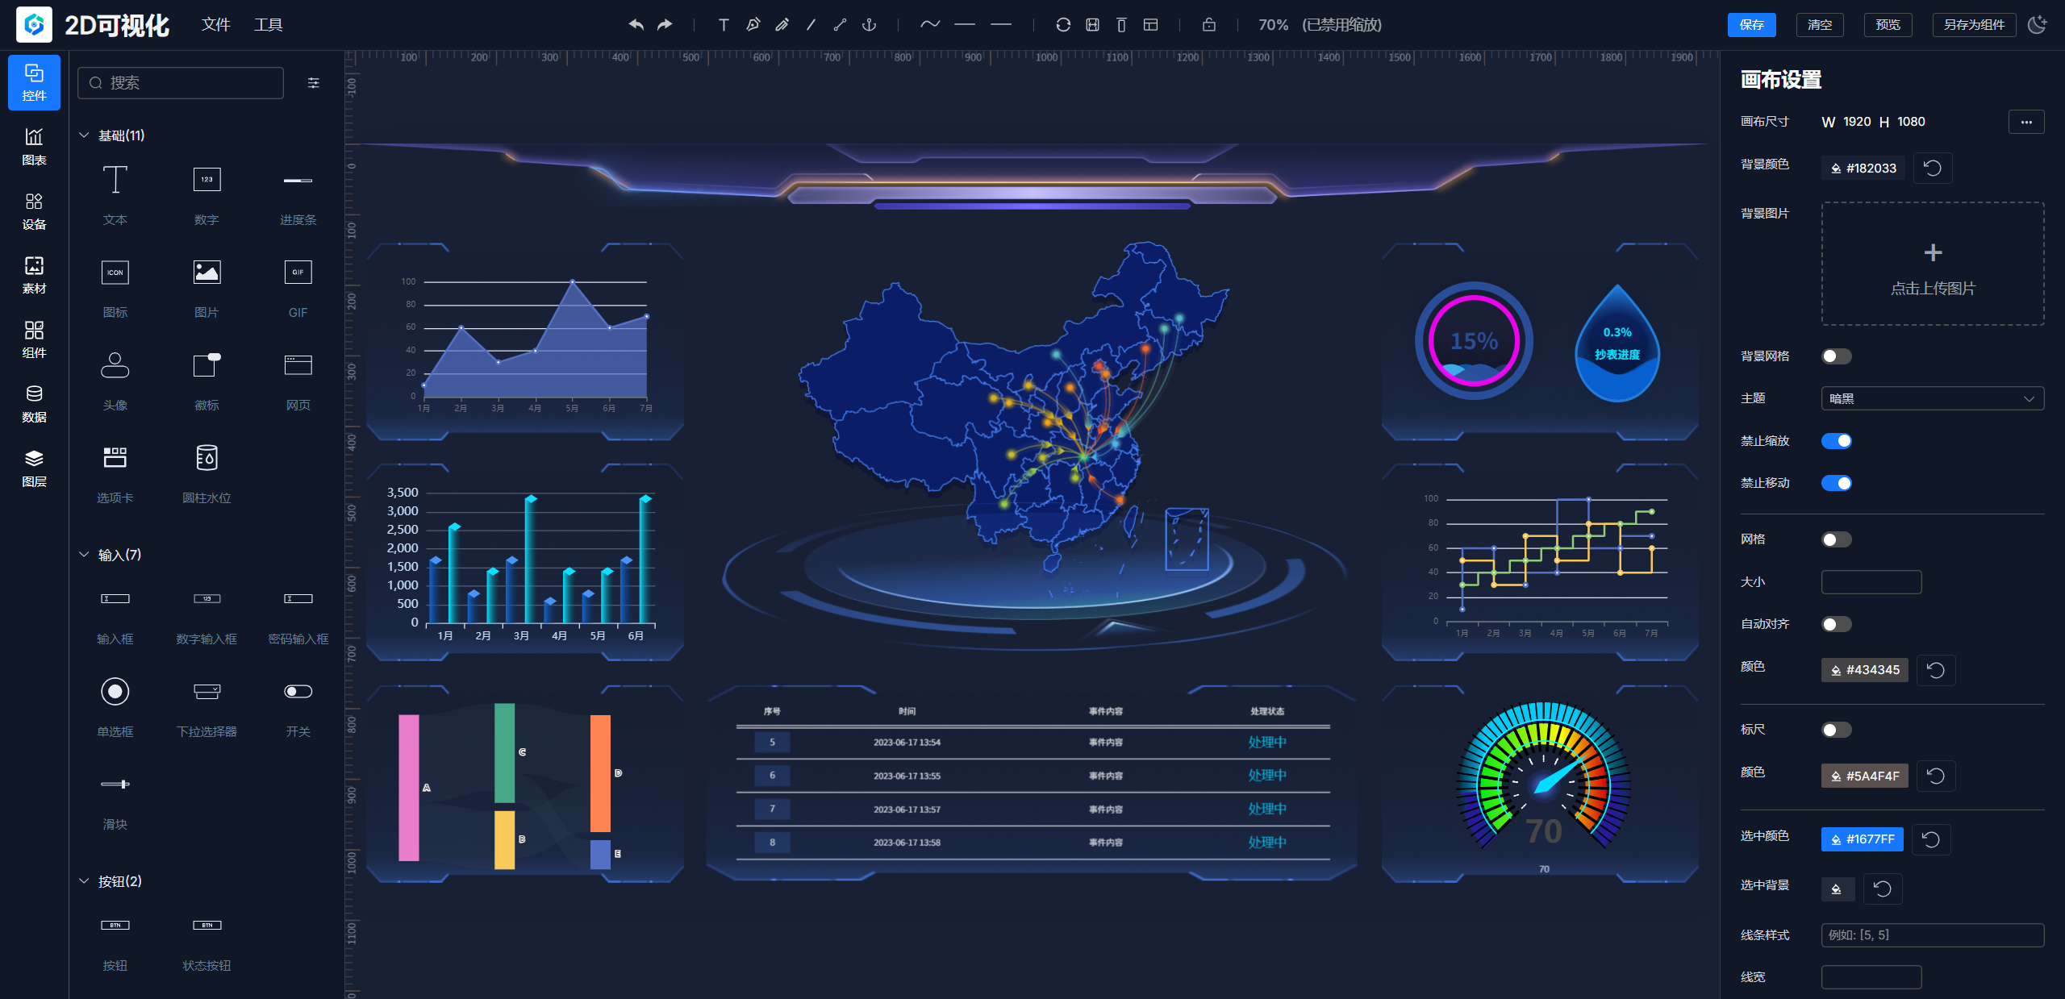Switch to the 控件 sidebar tab
Screen dimensions: 2065x999
[34, 83]
